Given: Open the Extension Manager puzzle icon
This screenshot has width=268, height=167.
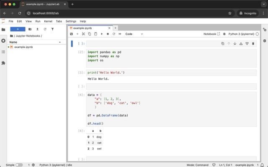Looking at the screenshot, I should pyautogui.click(x=3, y=63).
